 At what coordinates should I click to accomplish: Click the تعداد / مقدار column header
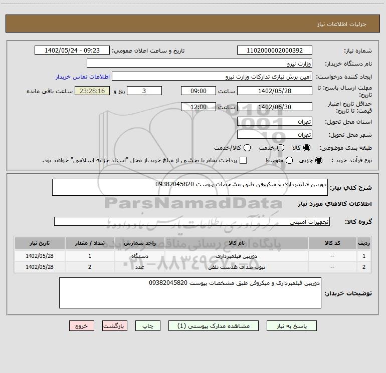click(90, 243)
